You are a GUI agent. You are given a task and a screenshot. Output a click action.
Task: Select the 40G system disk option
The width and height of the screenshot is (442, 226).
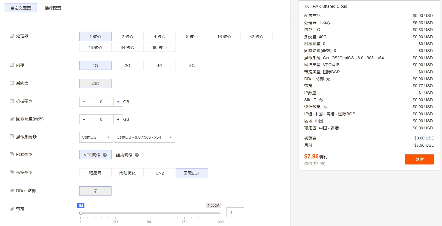click(x=95, y=83)
